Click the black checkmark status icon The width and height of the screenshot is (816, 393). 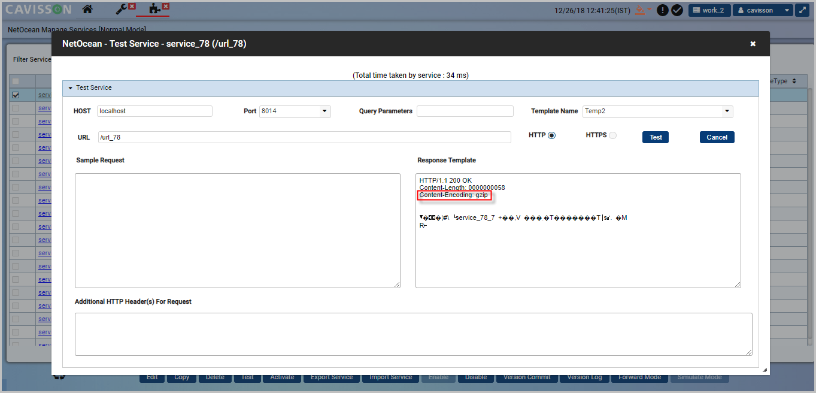tap(677, 10)
